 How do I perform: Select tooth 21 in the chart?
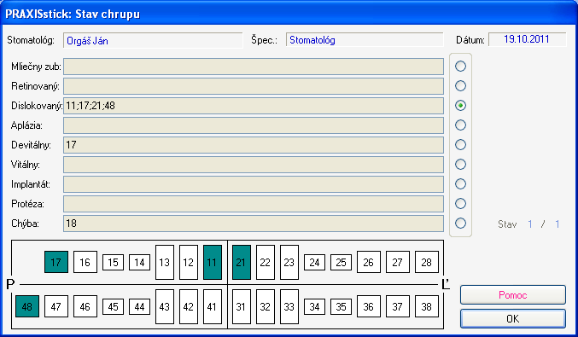pyautogui.click(x=242, y=262)
